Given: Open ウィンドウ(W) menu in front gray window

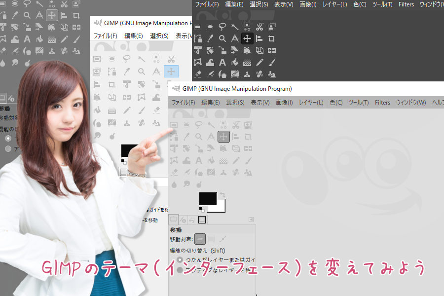Looking at the screenshot, I should coord(411,103).
